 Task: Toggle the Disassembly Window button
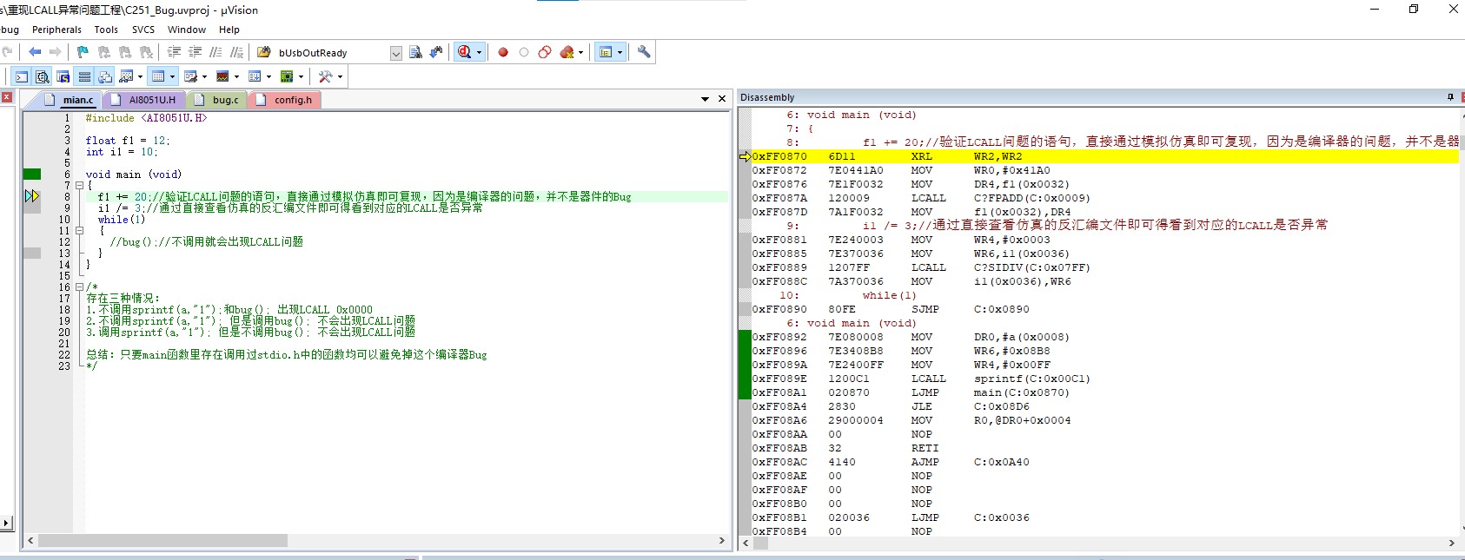(43, 76)
